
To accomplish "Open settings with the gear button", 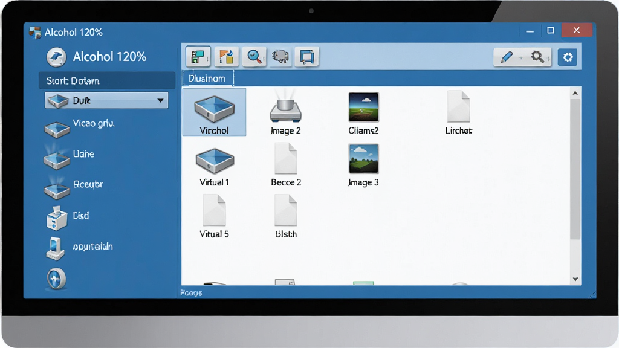I will [568, 57].
